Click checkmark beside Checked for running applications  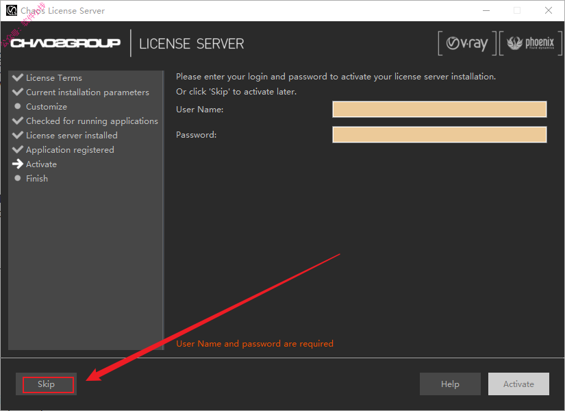pyautogui.click(x=17, y=121)
